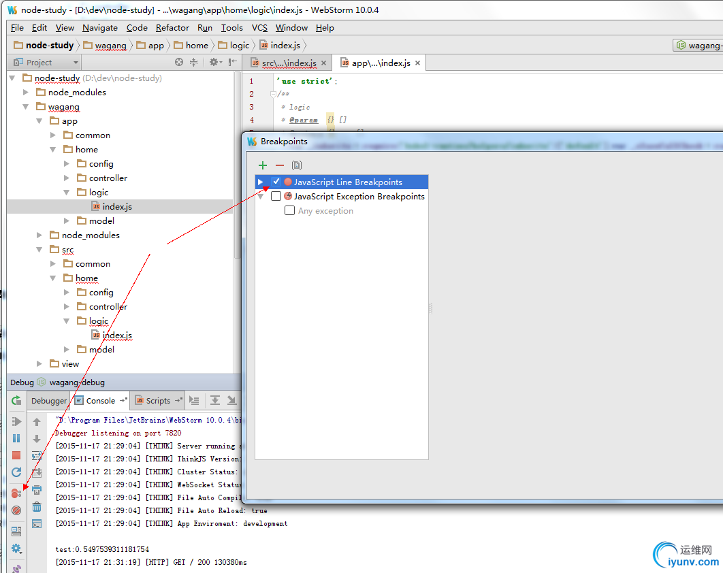Toggle scroll to end console icon
This screenshot has width=723, height=573.
pos(37,473)
